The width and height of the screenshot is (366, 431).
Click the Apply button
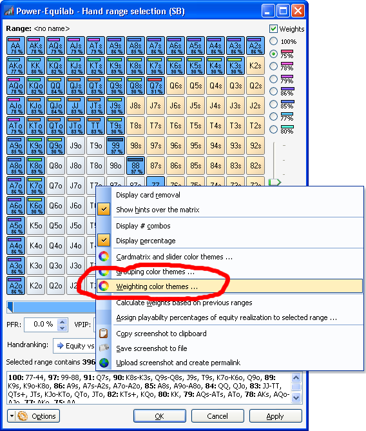tap(275, 416)
